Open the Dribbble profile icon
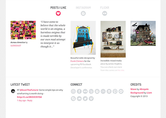This screenshot has width=166, height=118. [x=73, y=92]
